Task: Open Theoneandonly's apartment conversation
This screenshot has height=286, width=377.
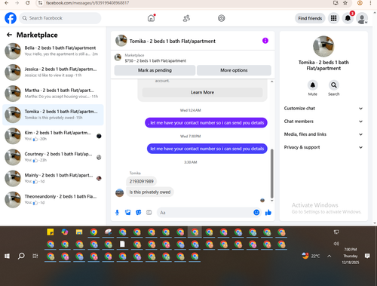Action: coord(53,199)
